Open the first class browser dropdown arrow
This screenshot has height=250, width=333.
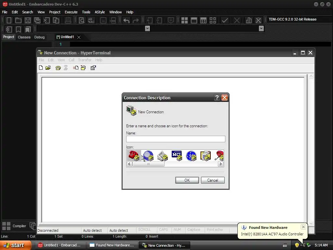[147, 29]
